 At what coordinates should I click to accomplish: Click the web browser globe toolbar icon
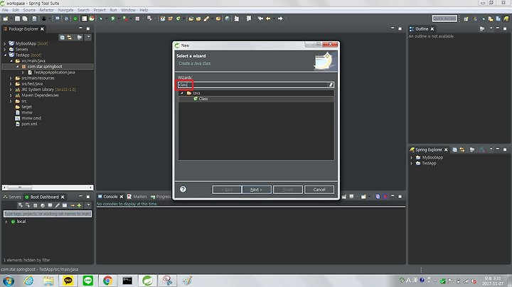coord(228,18)
